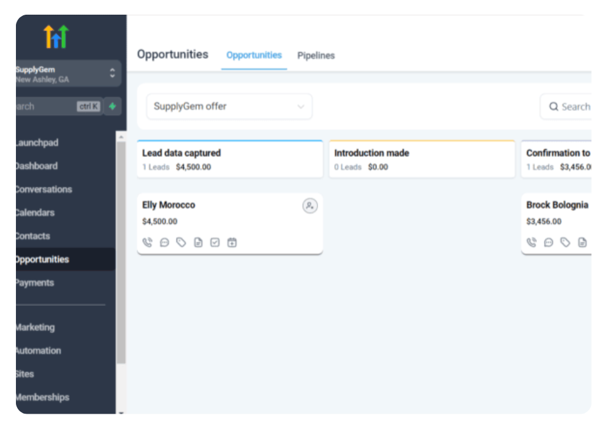613x429 pixels.
Task: Open Conversations in the sidebar
Action: coord(44,189)
